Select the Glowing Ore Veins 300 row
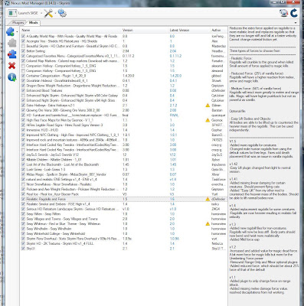The width and height of the screenshot is (304, 306). 123,110
